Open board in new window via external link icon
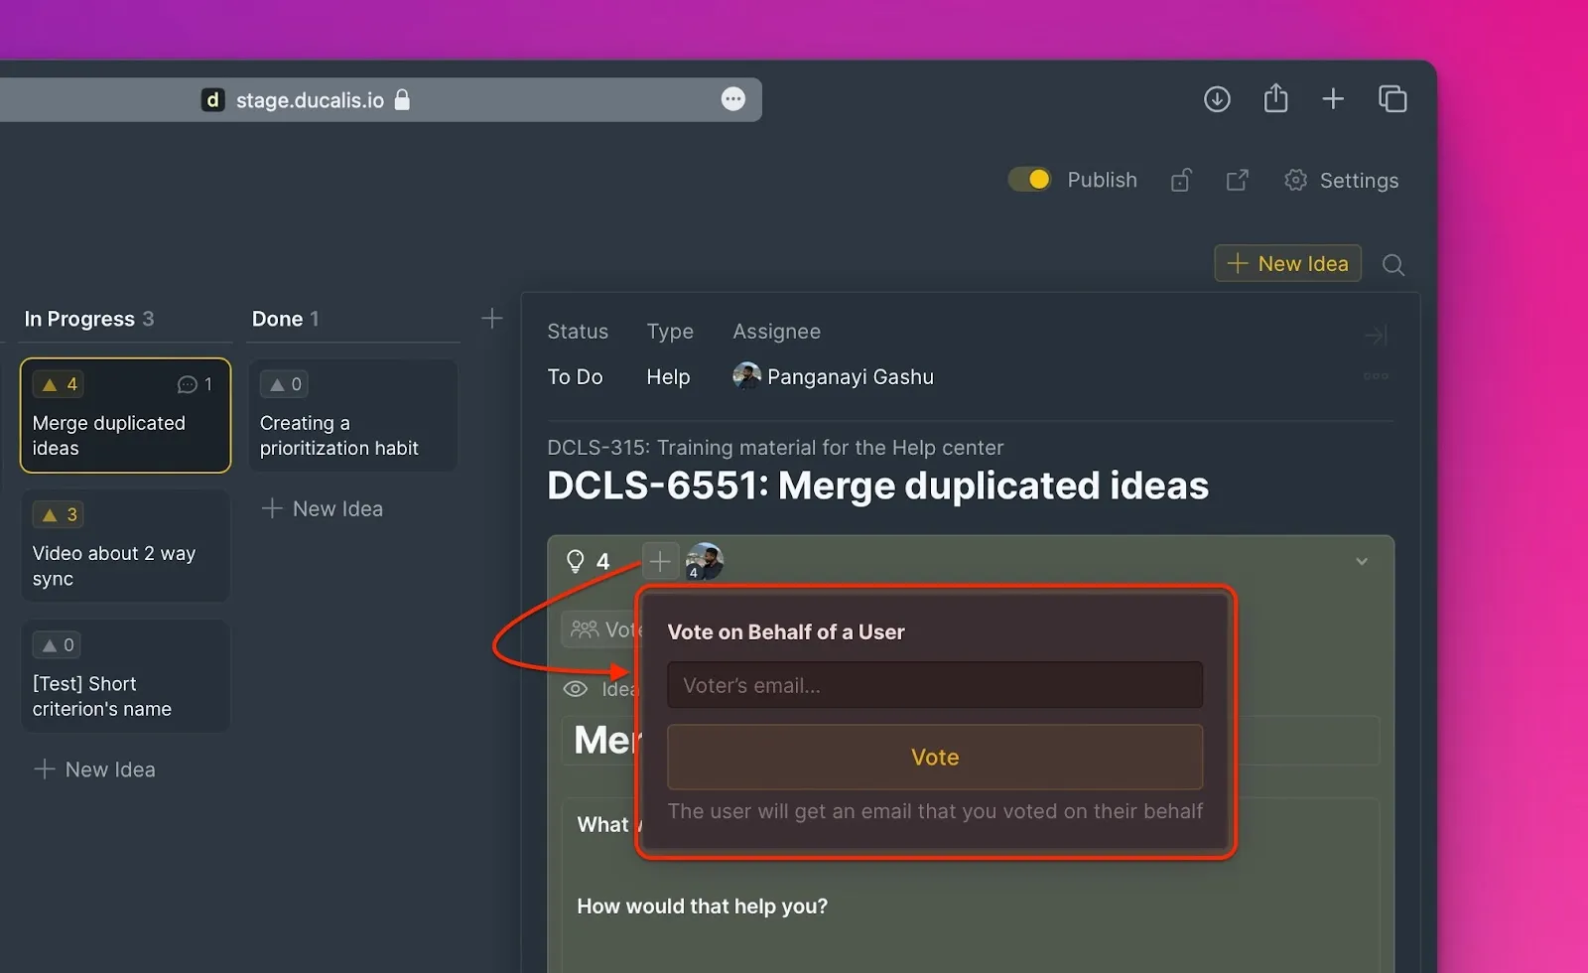Image resolution: width=1588 pixels, height=973 pixels. point(1237,180)
